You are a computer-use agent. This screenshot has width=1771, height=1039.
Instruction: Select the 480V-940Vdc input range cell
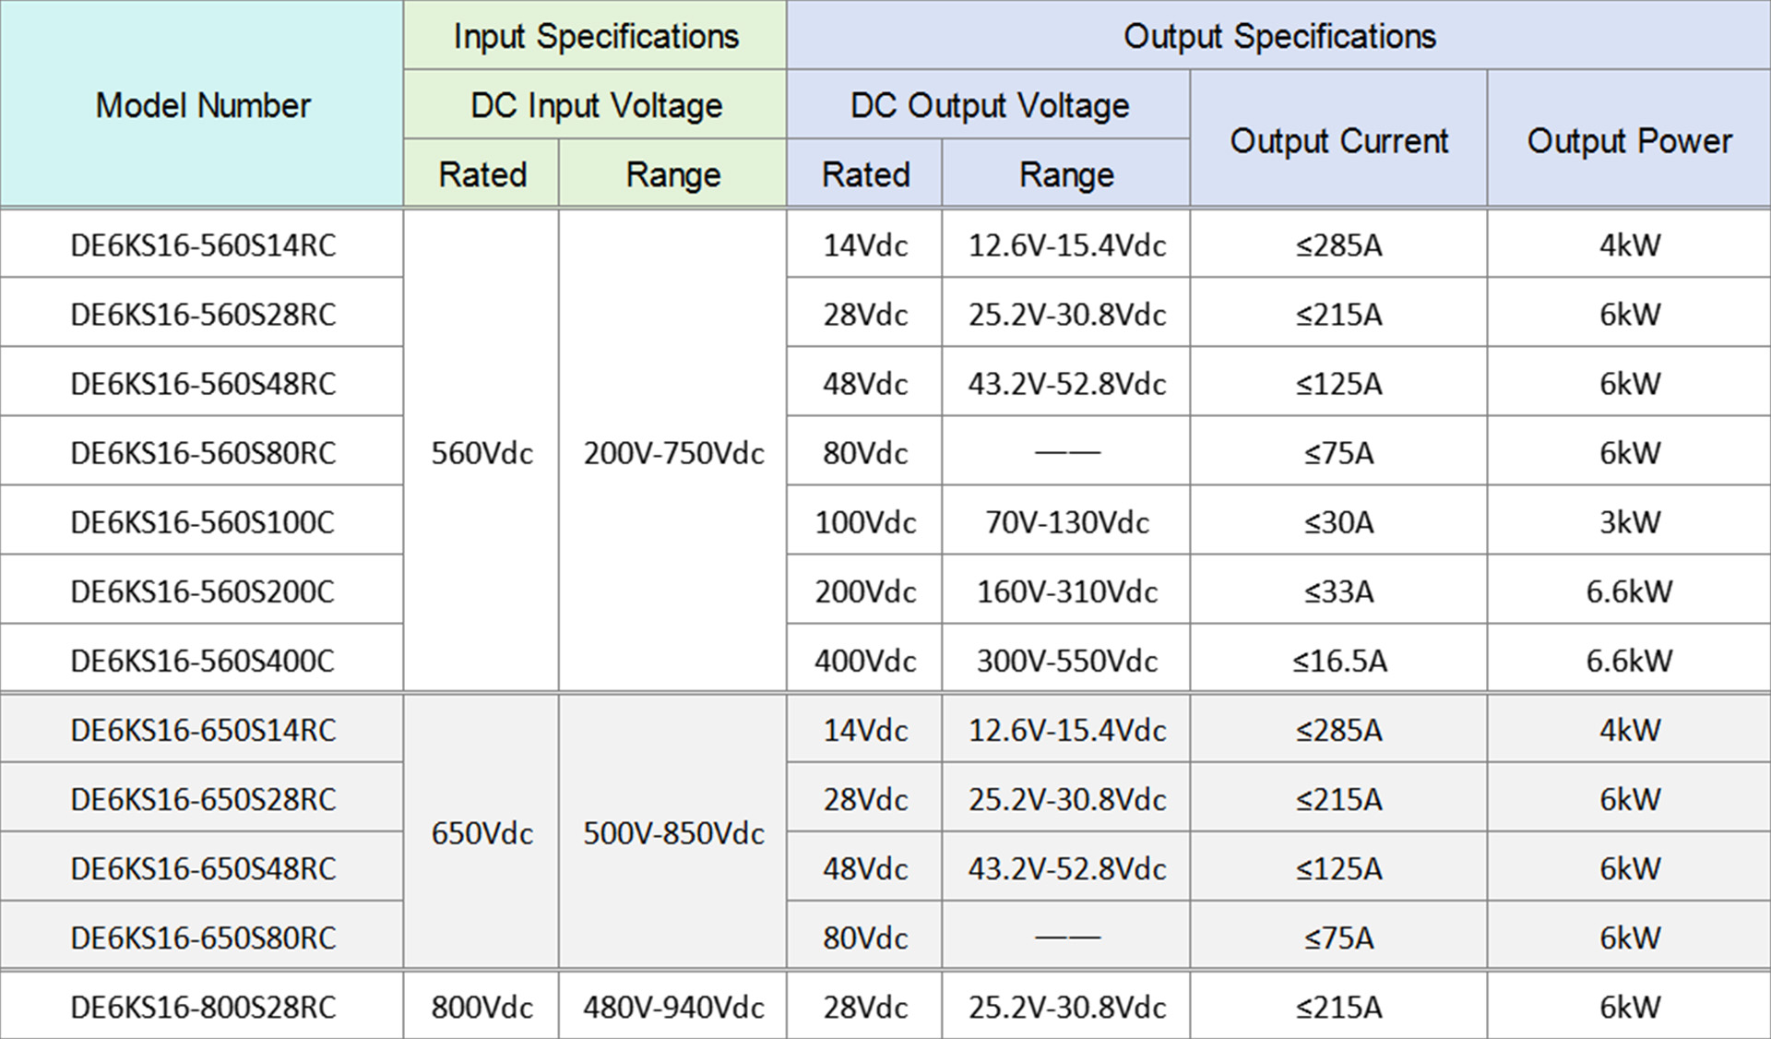(x=673, y=1007)
